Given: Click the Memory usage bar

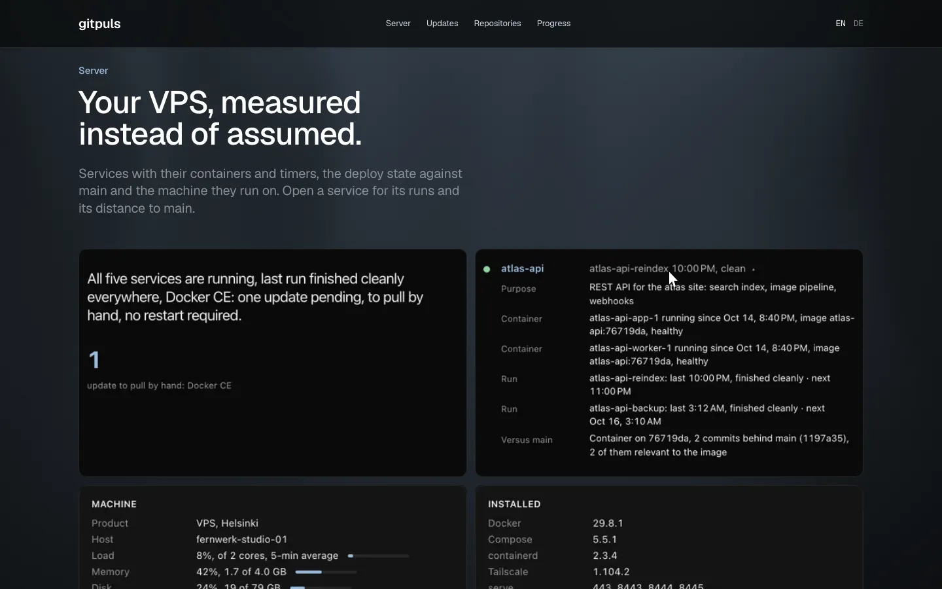Looking at the screenshot, I should [x=326, y=572].
